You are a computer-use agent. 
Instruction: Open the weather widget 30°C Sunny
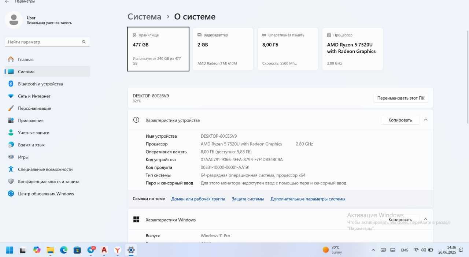coord(333,250)
